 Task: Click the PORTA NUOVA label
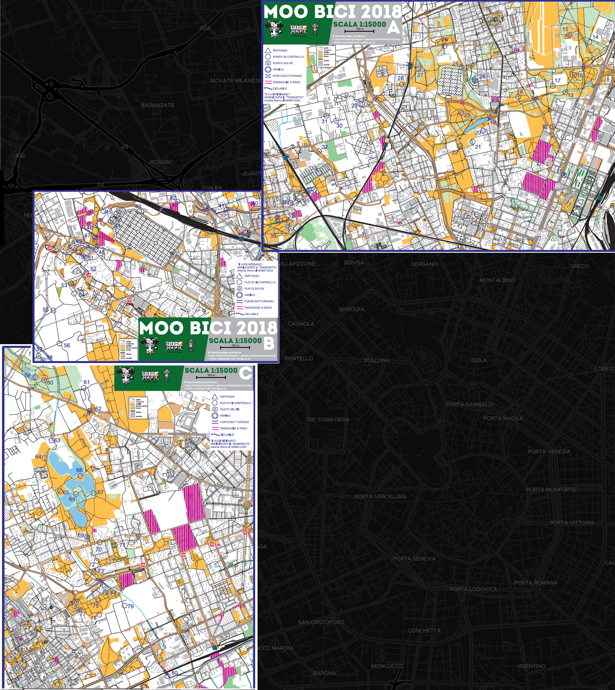click(503, 418)
